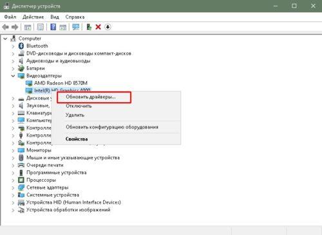Click the Back arrow toolbar icon
Viewport: 322px width, 235px height.
point(5,27)
